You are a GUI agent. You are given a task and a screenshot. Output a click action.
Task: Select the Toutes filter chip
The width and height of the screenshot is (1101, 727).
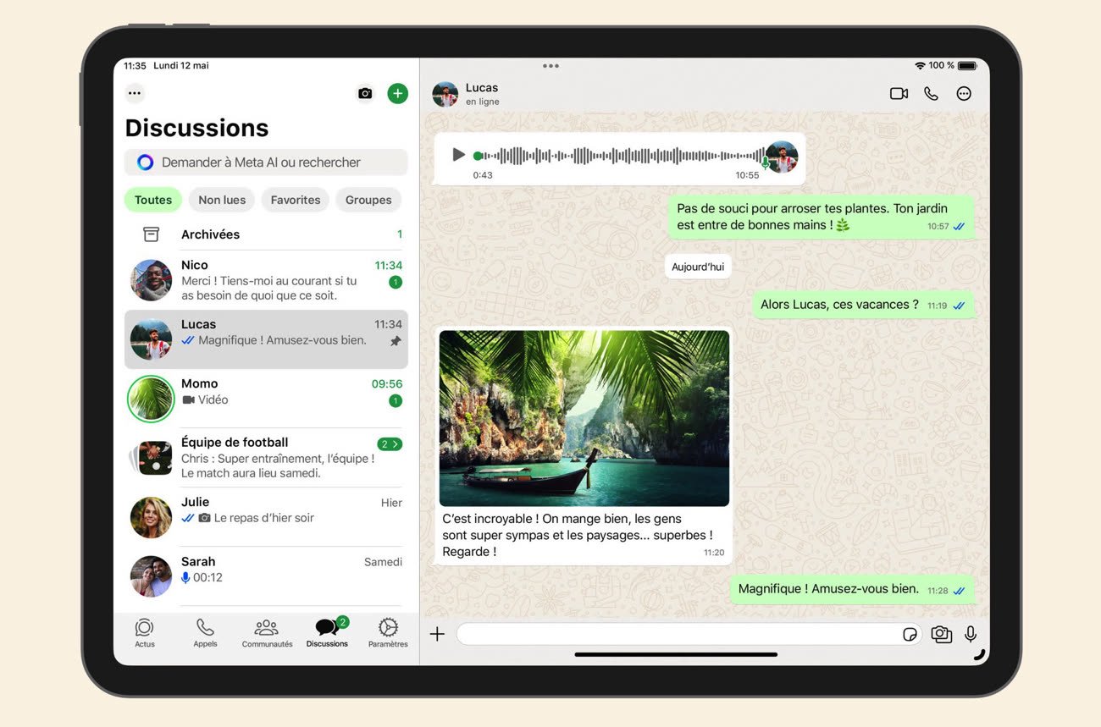tap(153, 200)
